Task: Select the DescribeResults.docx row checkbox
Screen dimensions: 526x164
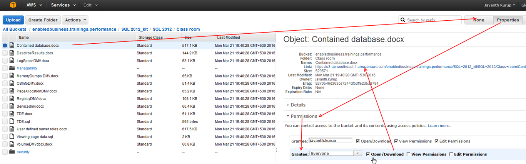Action: click(x=5, y=53)
